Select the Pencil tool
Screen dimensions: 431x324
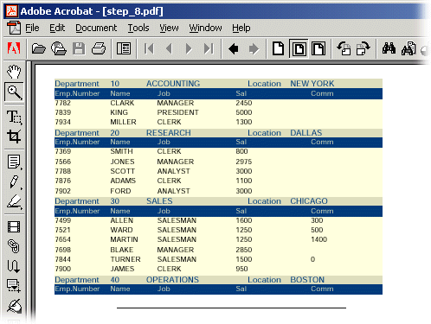15,182
